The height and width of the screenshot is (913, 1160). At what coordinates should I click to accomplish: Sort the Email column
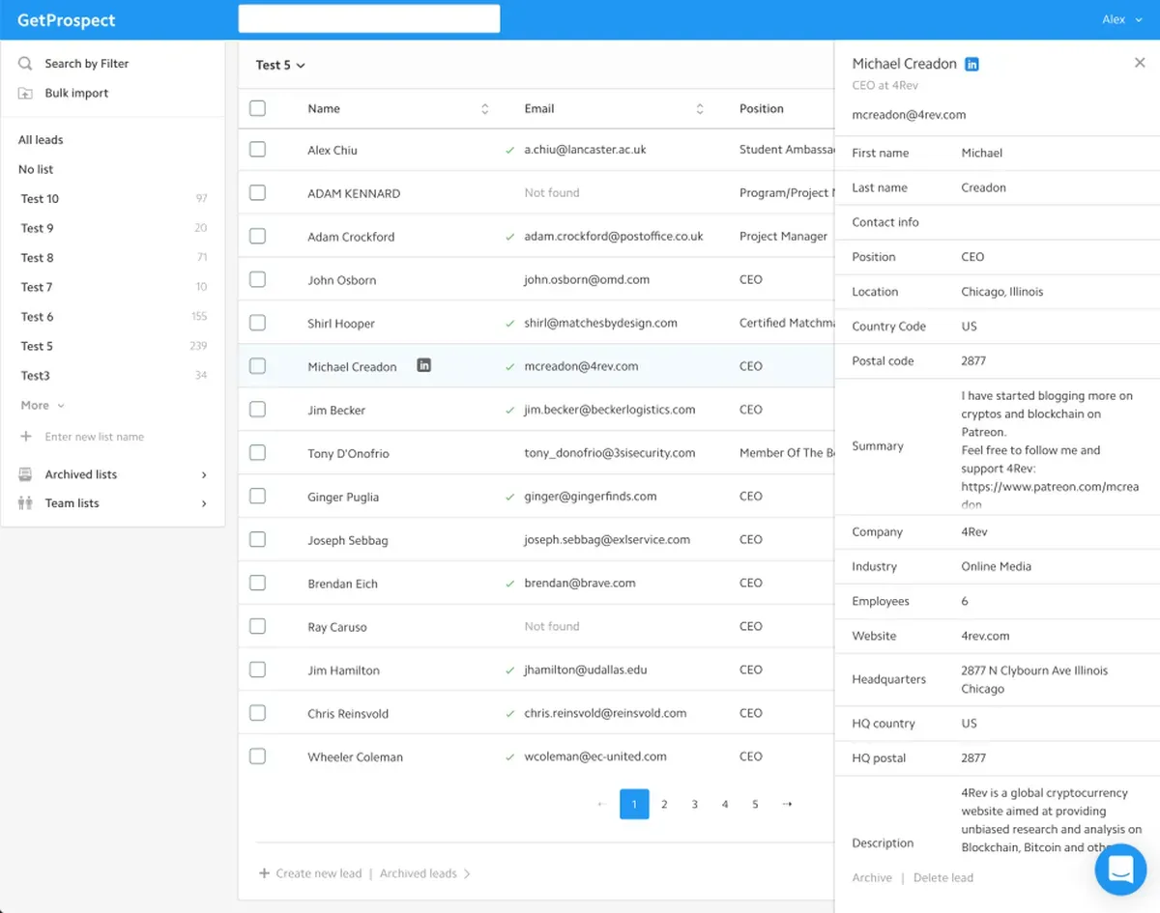699,108
